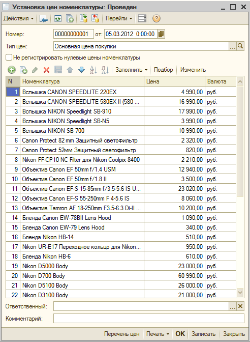Delete the row with the red X icon
The height and width of the screenshot is (342, 250).
46,70
